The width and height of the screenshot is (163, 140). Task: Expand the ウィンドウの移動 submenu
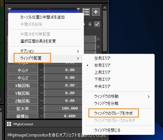coord(118,96)
